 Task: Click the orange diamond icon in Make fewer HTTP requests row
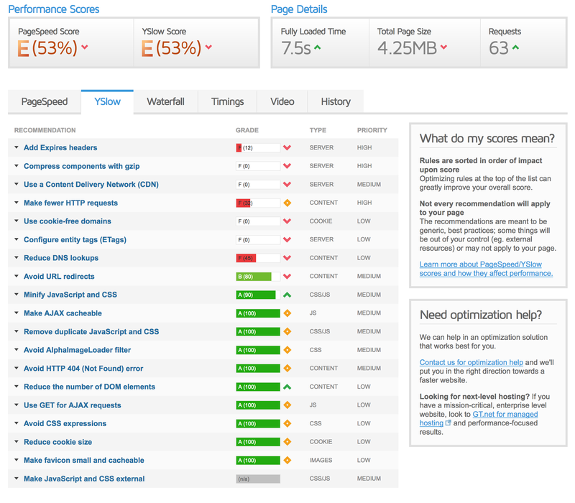pyautogui.click(x=287, y=203)
